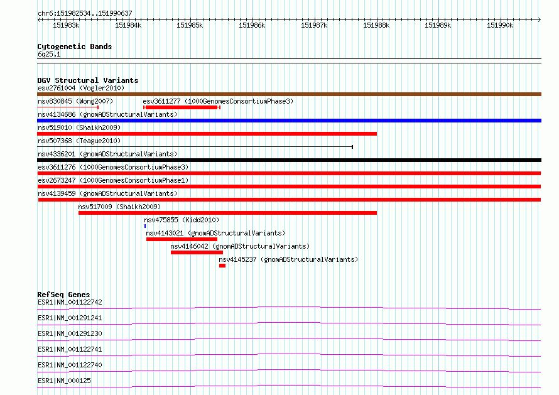
Task: Click the nsv830845 thin red line
Action: coord(68,107)
